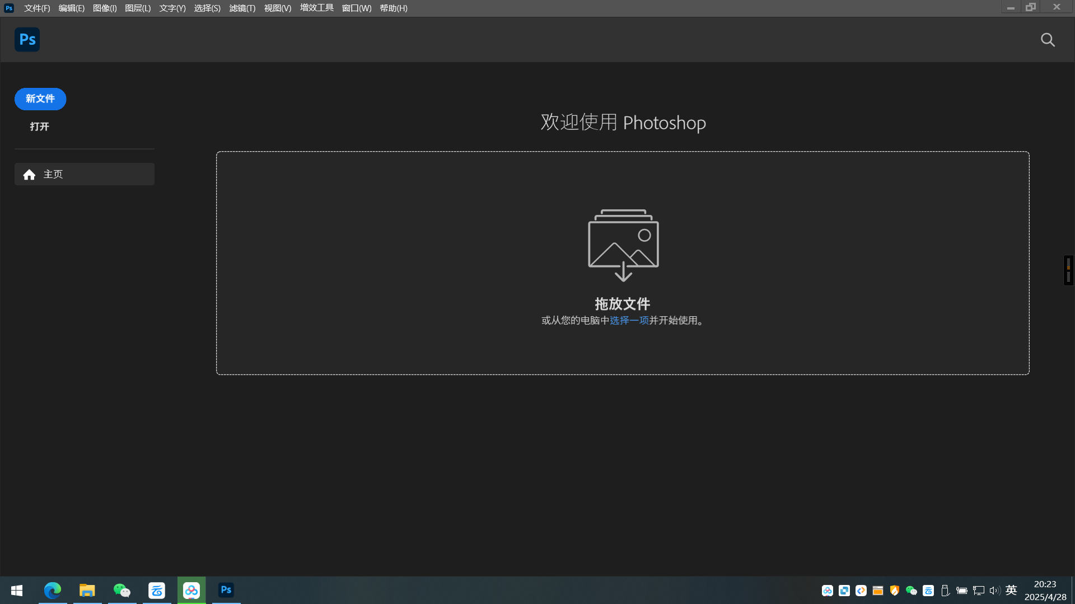
Task: Click the 打开 button
Action: (x=40, y=127)
